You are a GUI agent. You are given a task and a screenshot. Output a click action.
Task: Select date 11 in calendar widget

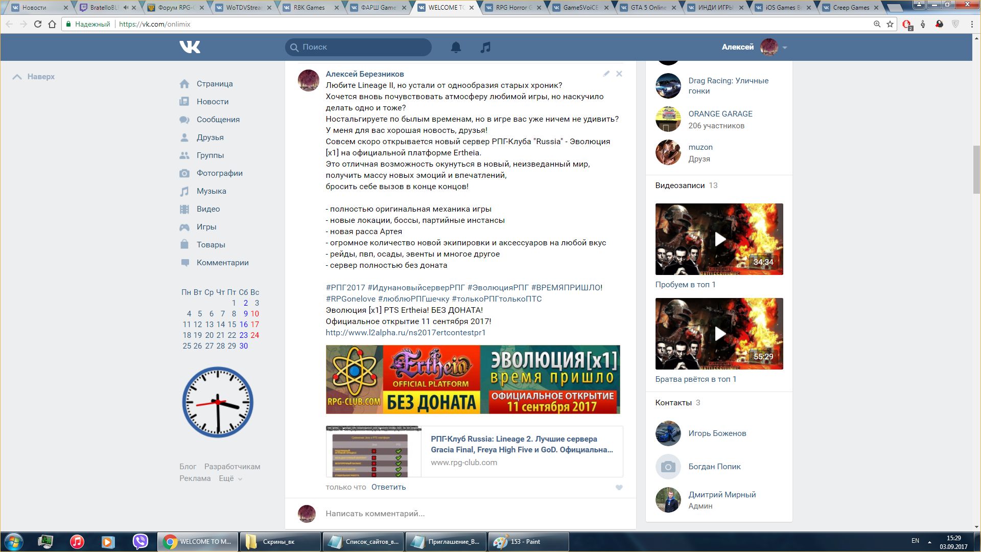click(186, 325)
